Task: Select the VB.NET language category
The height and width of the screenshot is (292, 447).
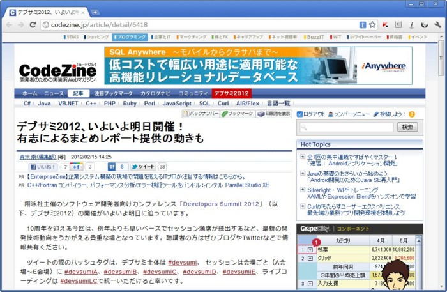Action: 68,104
